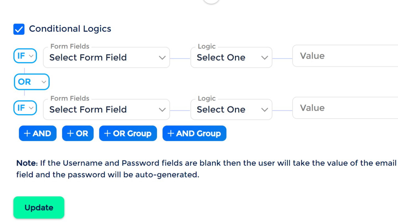The width and height of the screenshot is (398, 224).
Task: Click the chevron inside the OR selector
Action: [x=44, y=82]
